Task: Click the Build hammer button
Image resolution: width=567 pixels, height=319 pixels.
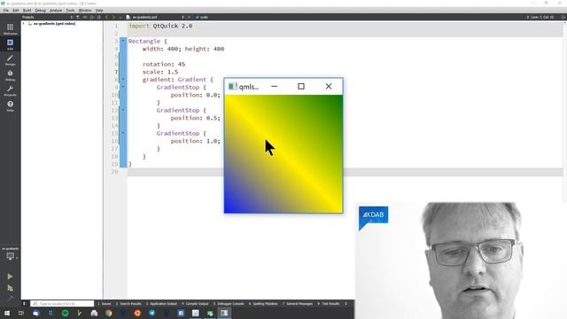Action: coord(10,299)
